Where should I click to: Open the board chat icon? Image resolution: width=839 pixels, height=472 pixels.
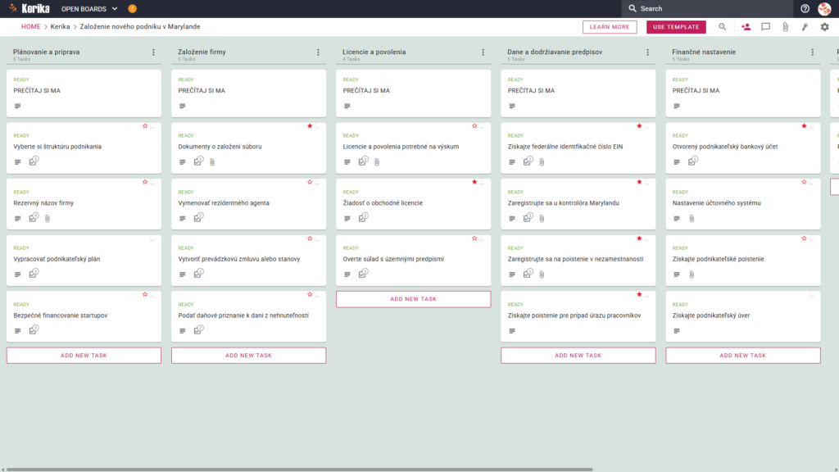click(x=766, y=27)
